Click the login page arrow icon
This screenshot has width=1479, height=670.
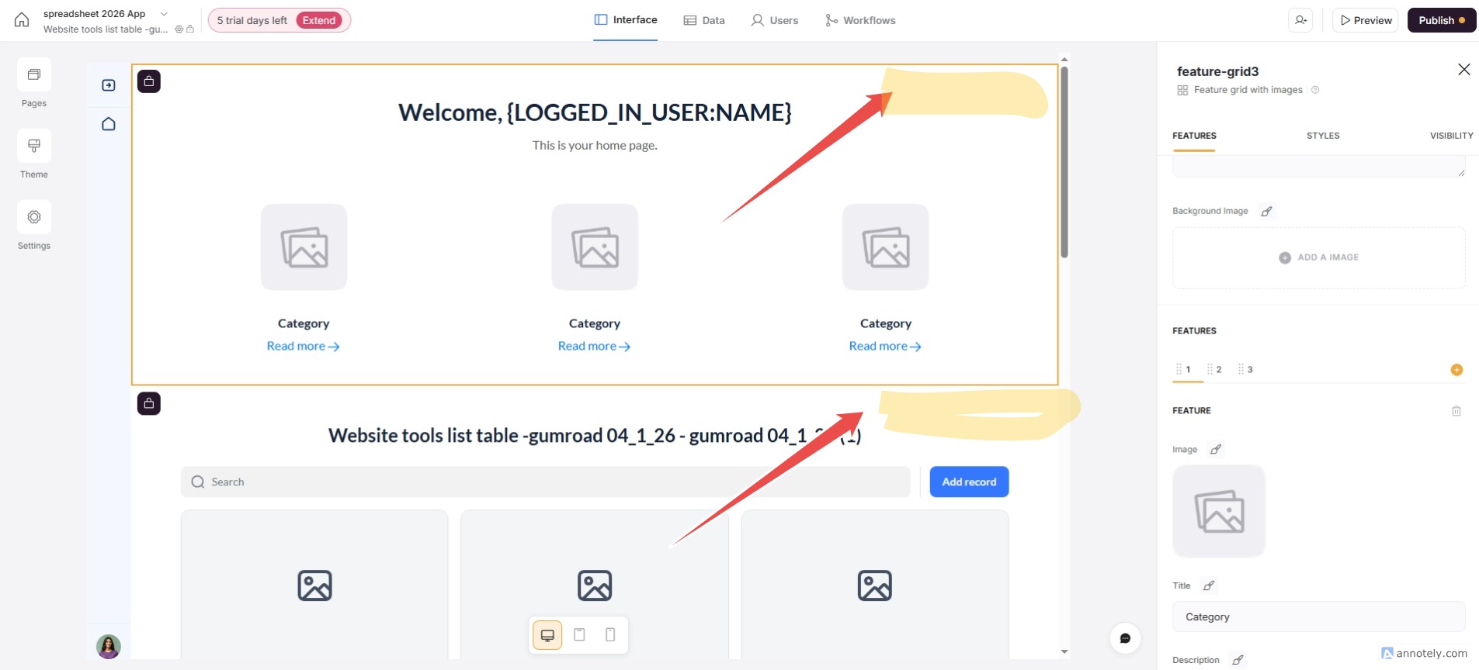click(109, 85)
